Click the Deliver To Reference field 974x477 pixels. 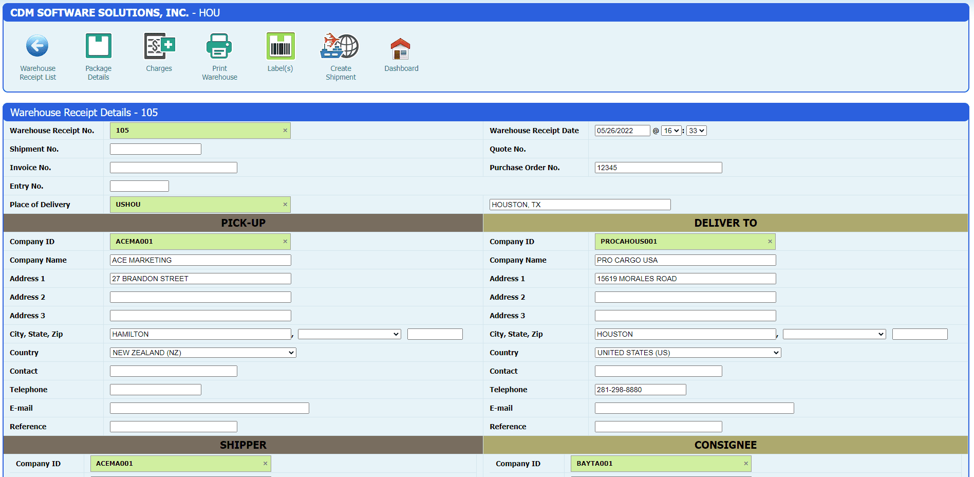pyautogui.click(x=659, y=427)
